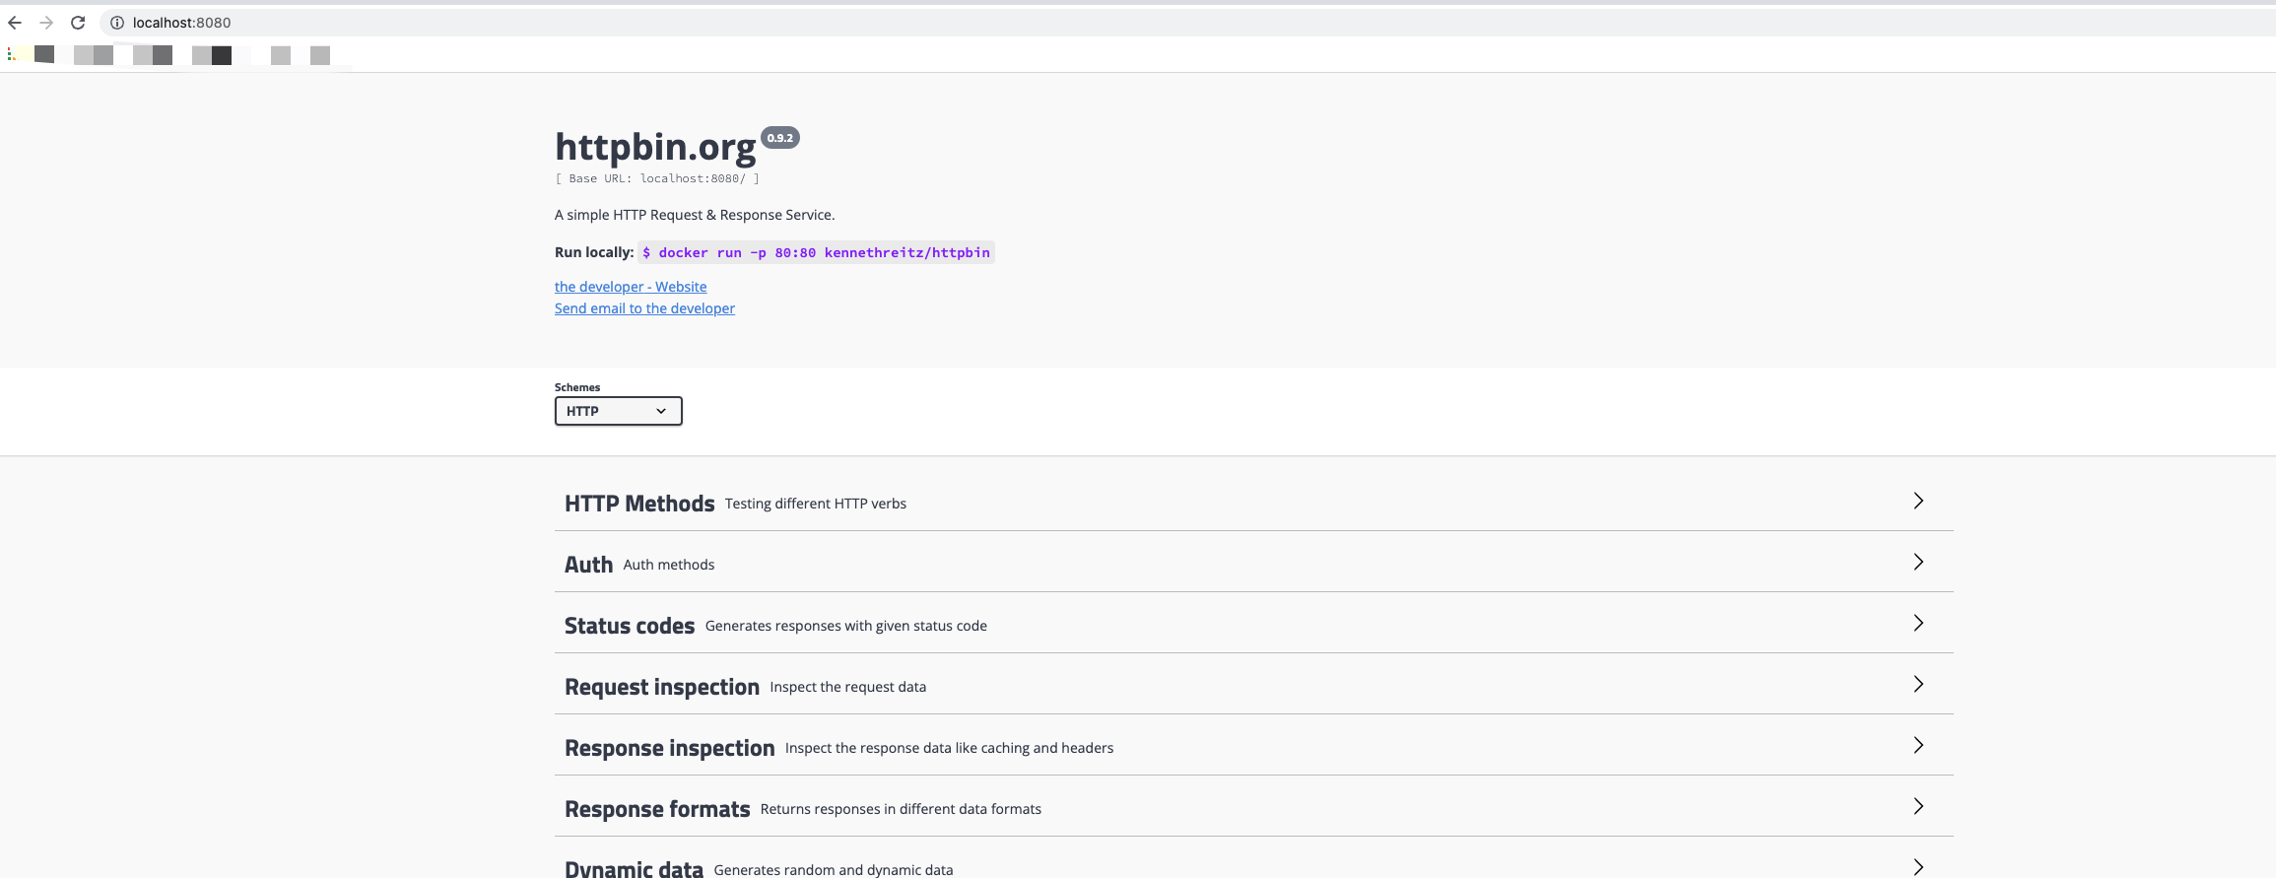Click the chevron on Response formats row
Screen dimensions: 2276x878
[1918, 806]
